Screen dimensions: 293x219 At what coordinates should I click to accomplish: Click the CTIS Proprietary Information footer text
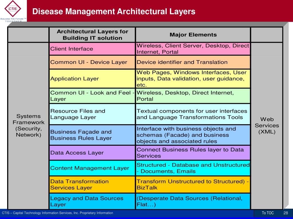point(57,213)
